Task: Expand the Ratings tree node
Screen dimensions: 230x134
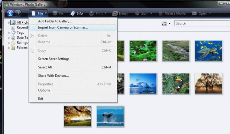Action: click(9, 43)
